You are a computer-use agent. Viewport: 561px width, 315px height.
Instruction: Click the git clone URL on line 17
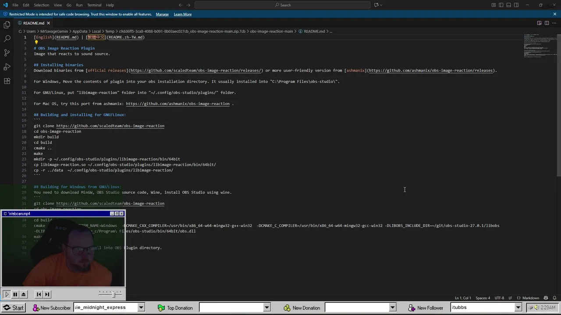pyautogui.click(x=110, y=126)
